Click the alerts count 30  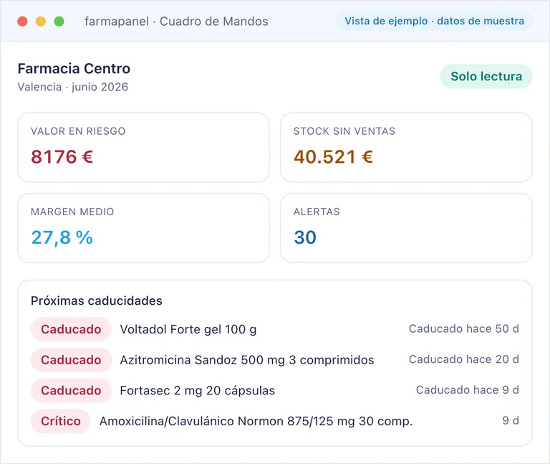[305, 237]
